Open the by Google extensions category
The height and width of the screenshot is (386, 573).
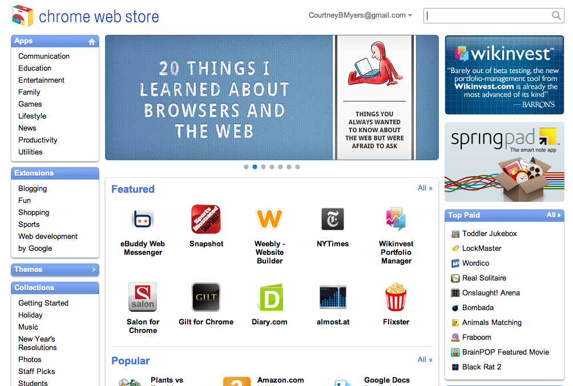tap(35, 249)
